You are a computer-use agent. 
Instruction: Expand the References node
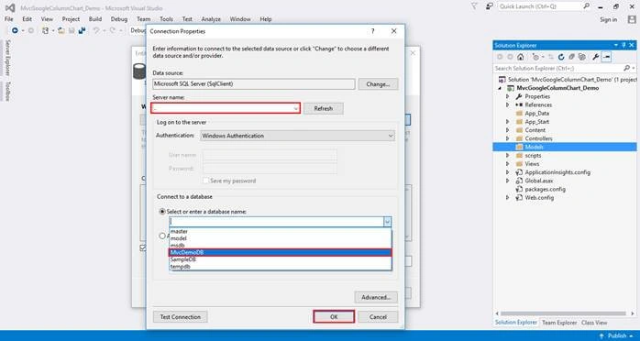coord(508,104)
